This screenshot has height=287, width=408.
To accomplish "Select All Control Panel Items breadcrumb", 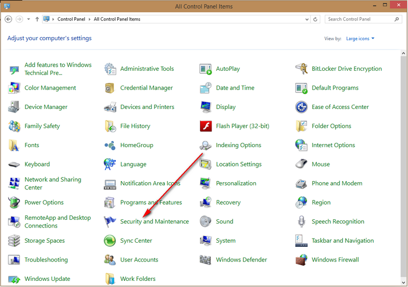I will 117,19.
